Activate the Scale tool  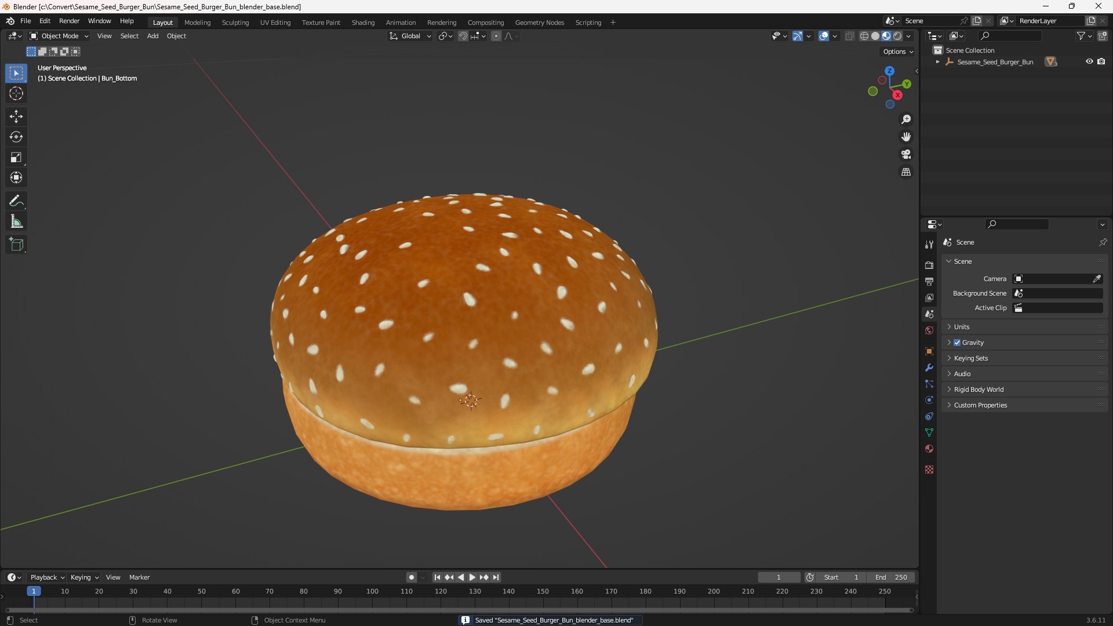click(16, 157)
